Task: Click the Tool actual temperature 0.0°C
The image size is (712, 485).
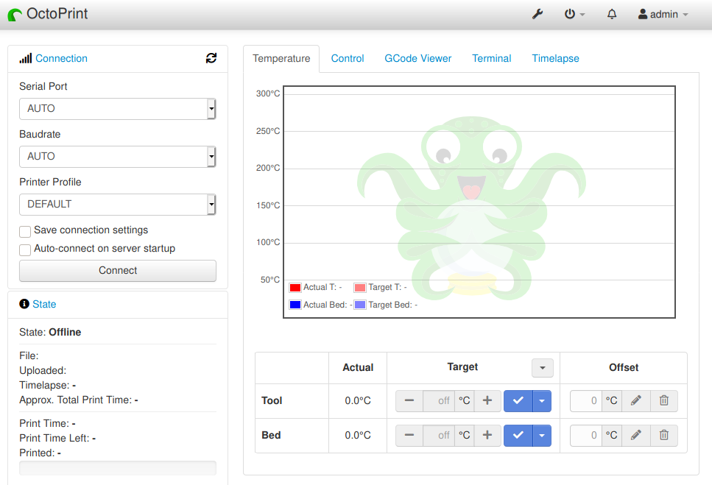Action: [x=358, y=400]
